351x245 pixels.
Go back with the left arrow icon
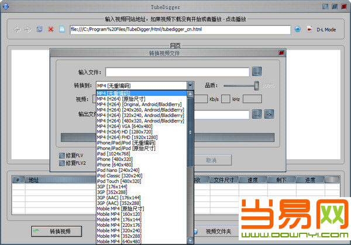tap(17, 29)
